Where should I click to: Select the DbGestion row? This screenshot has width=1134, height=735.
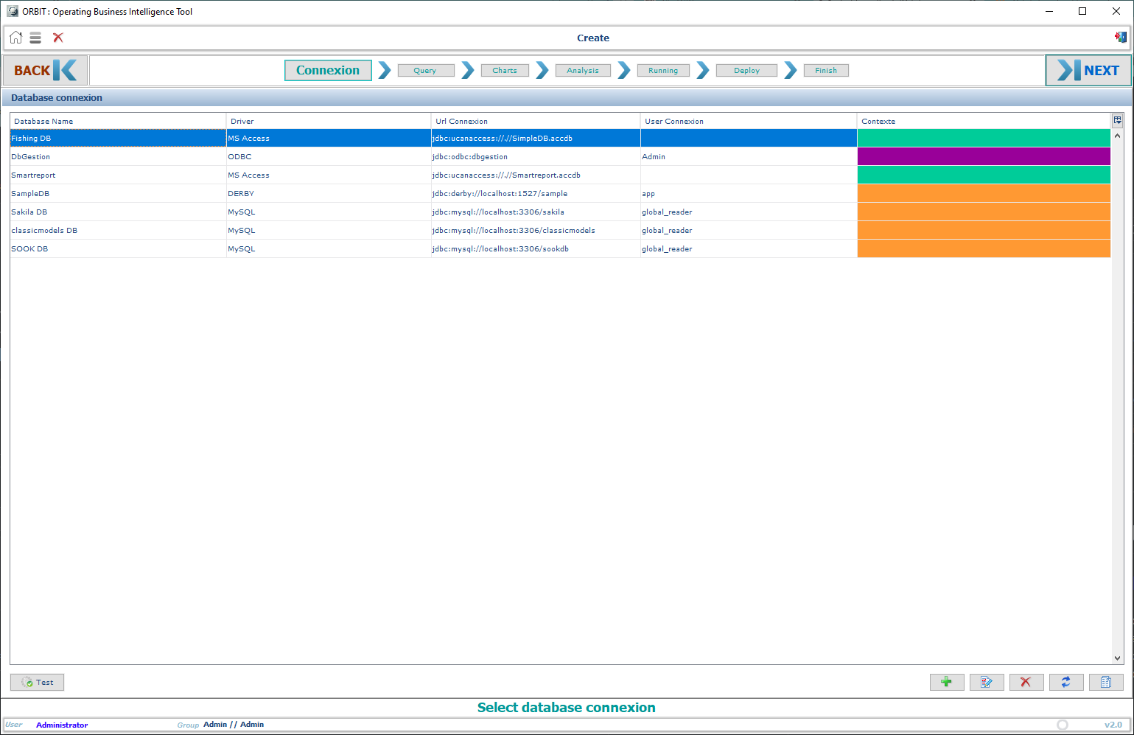[560, 156]
